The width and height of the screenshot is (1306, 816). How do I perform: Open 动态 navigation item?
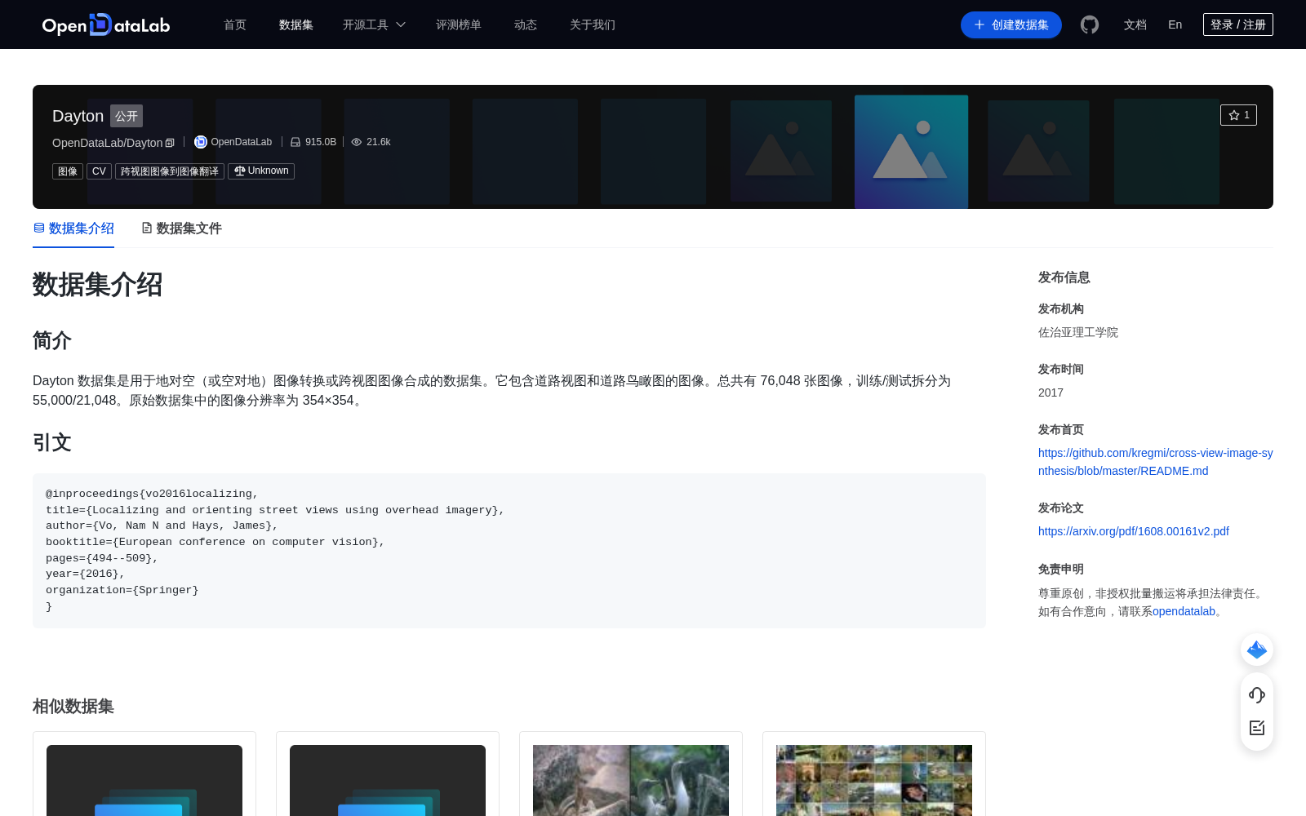(x=526, y=24)
